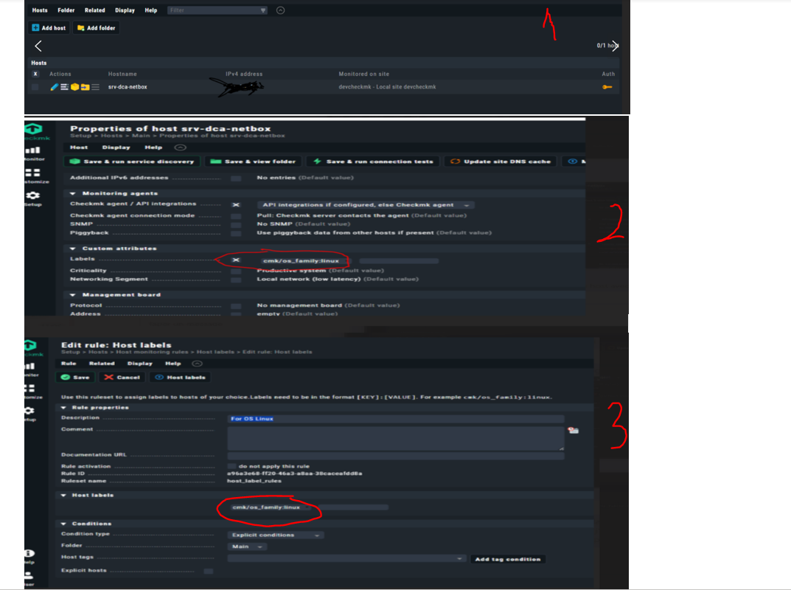Click the Add tag condition button
This screenshot has height=590, width=791.
tap(509, 559)
